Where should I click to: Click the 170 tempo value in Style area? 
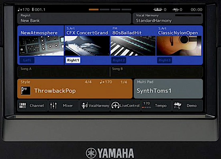[108, 82]
